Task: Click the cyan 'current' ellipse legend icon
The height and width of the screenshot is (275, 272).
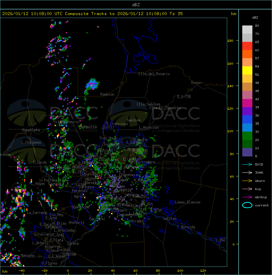Action: (247, 205)
